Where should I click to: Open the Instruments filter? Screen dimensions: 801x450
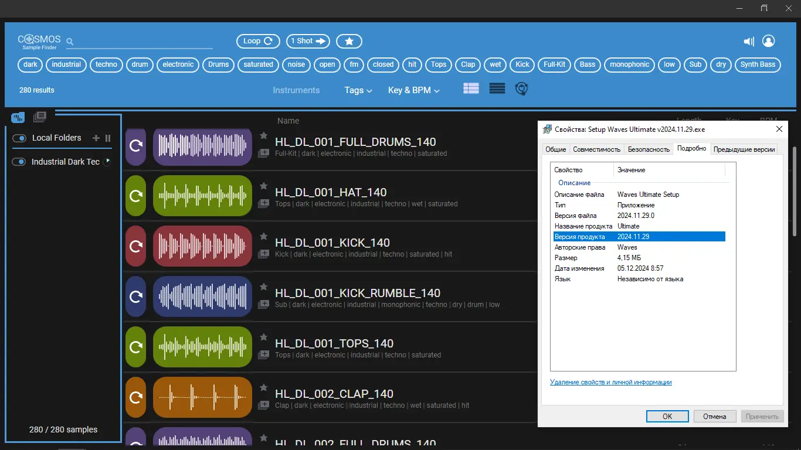coord(296,90)
